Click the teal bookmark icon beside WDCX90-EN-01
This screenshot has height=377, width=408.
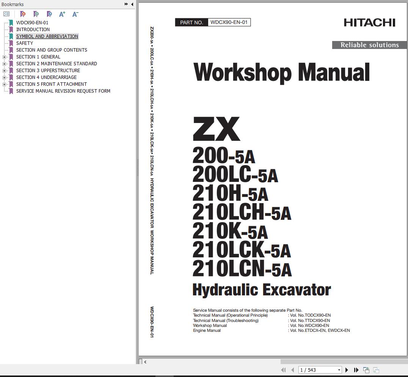11,23
